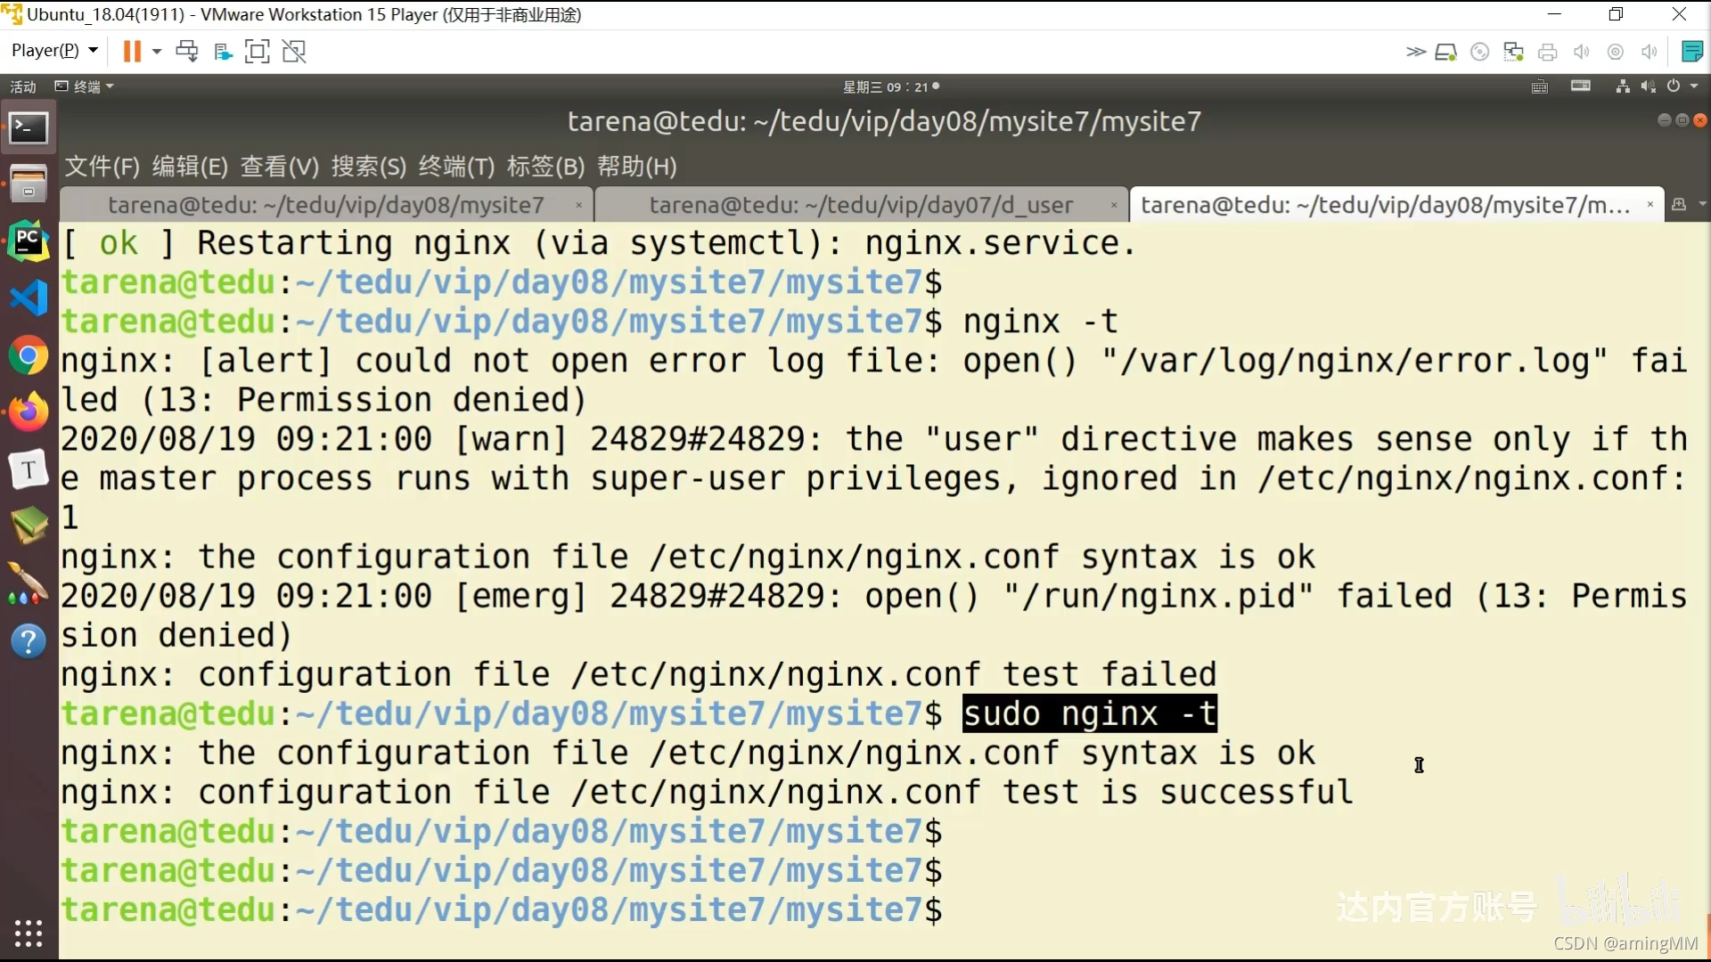This screenshot has height=962, width=1711.
Task: Open the 帮助(H) menu
Action: point(637,167)
